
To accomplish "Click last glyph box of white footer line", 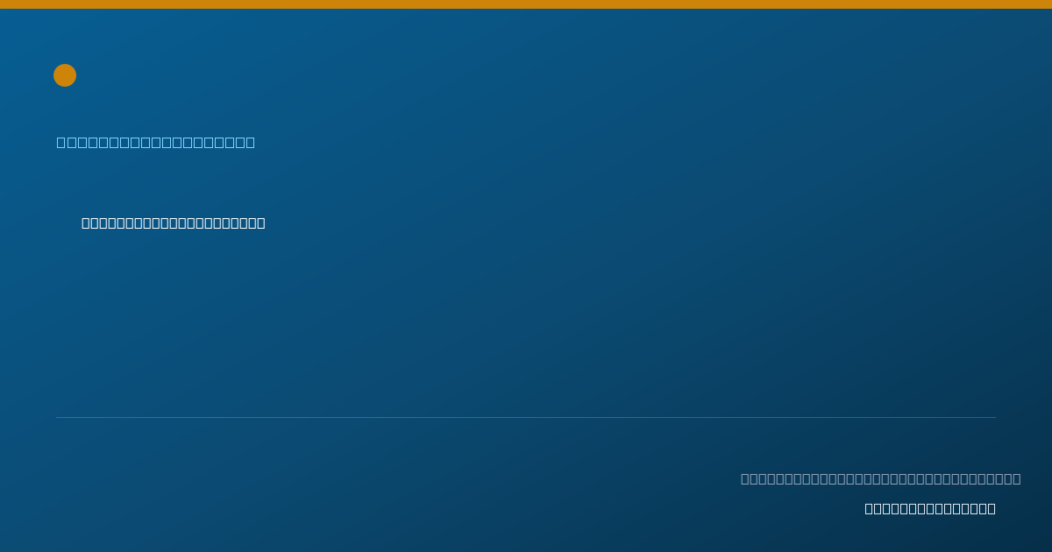I will (x=992, y=508).
